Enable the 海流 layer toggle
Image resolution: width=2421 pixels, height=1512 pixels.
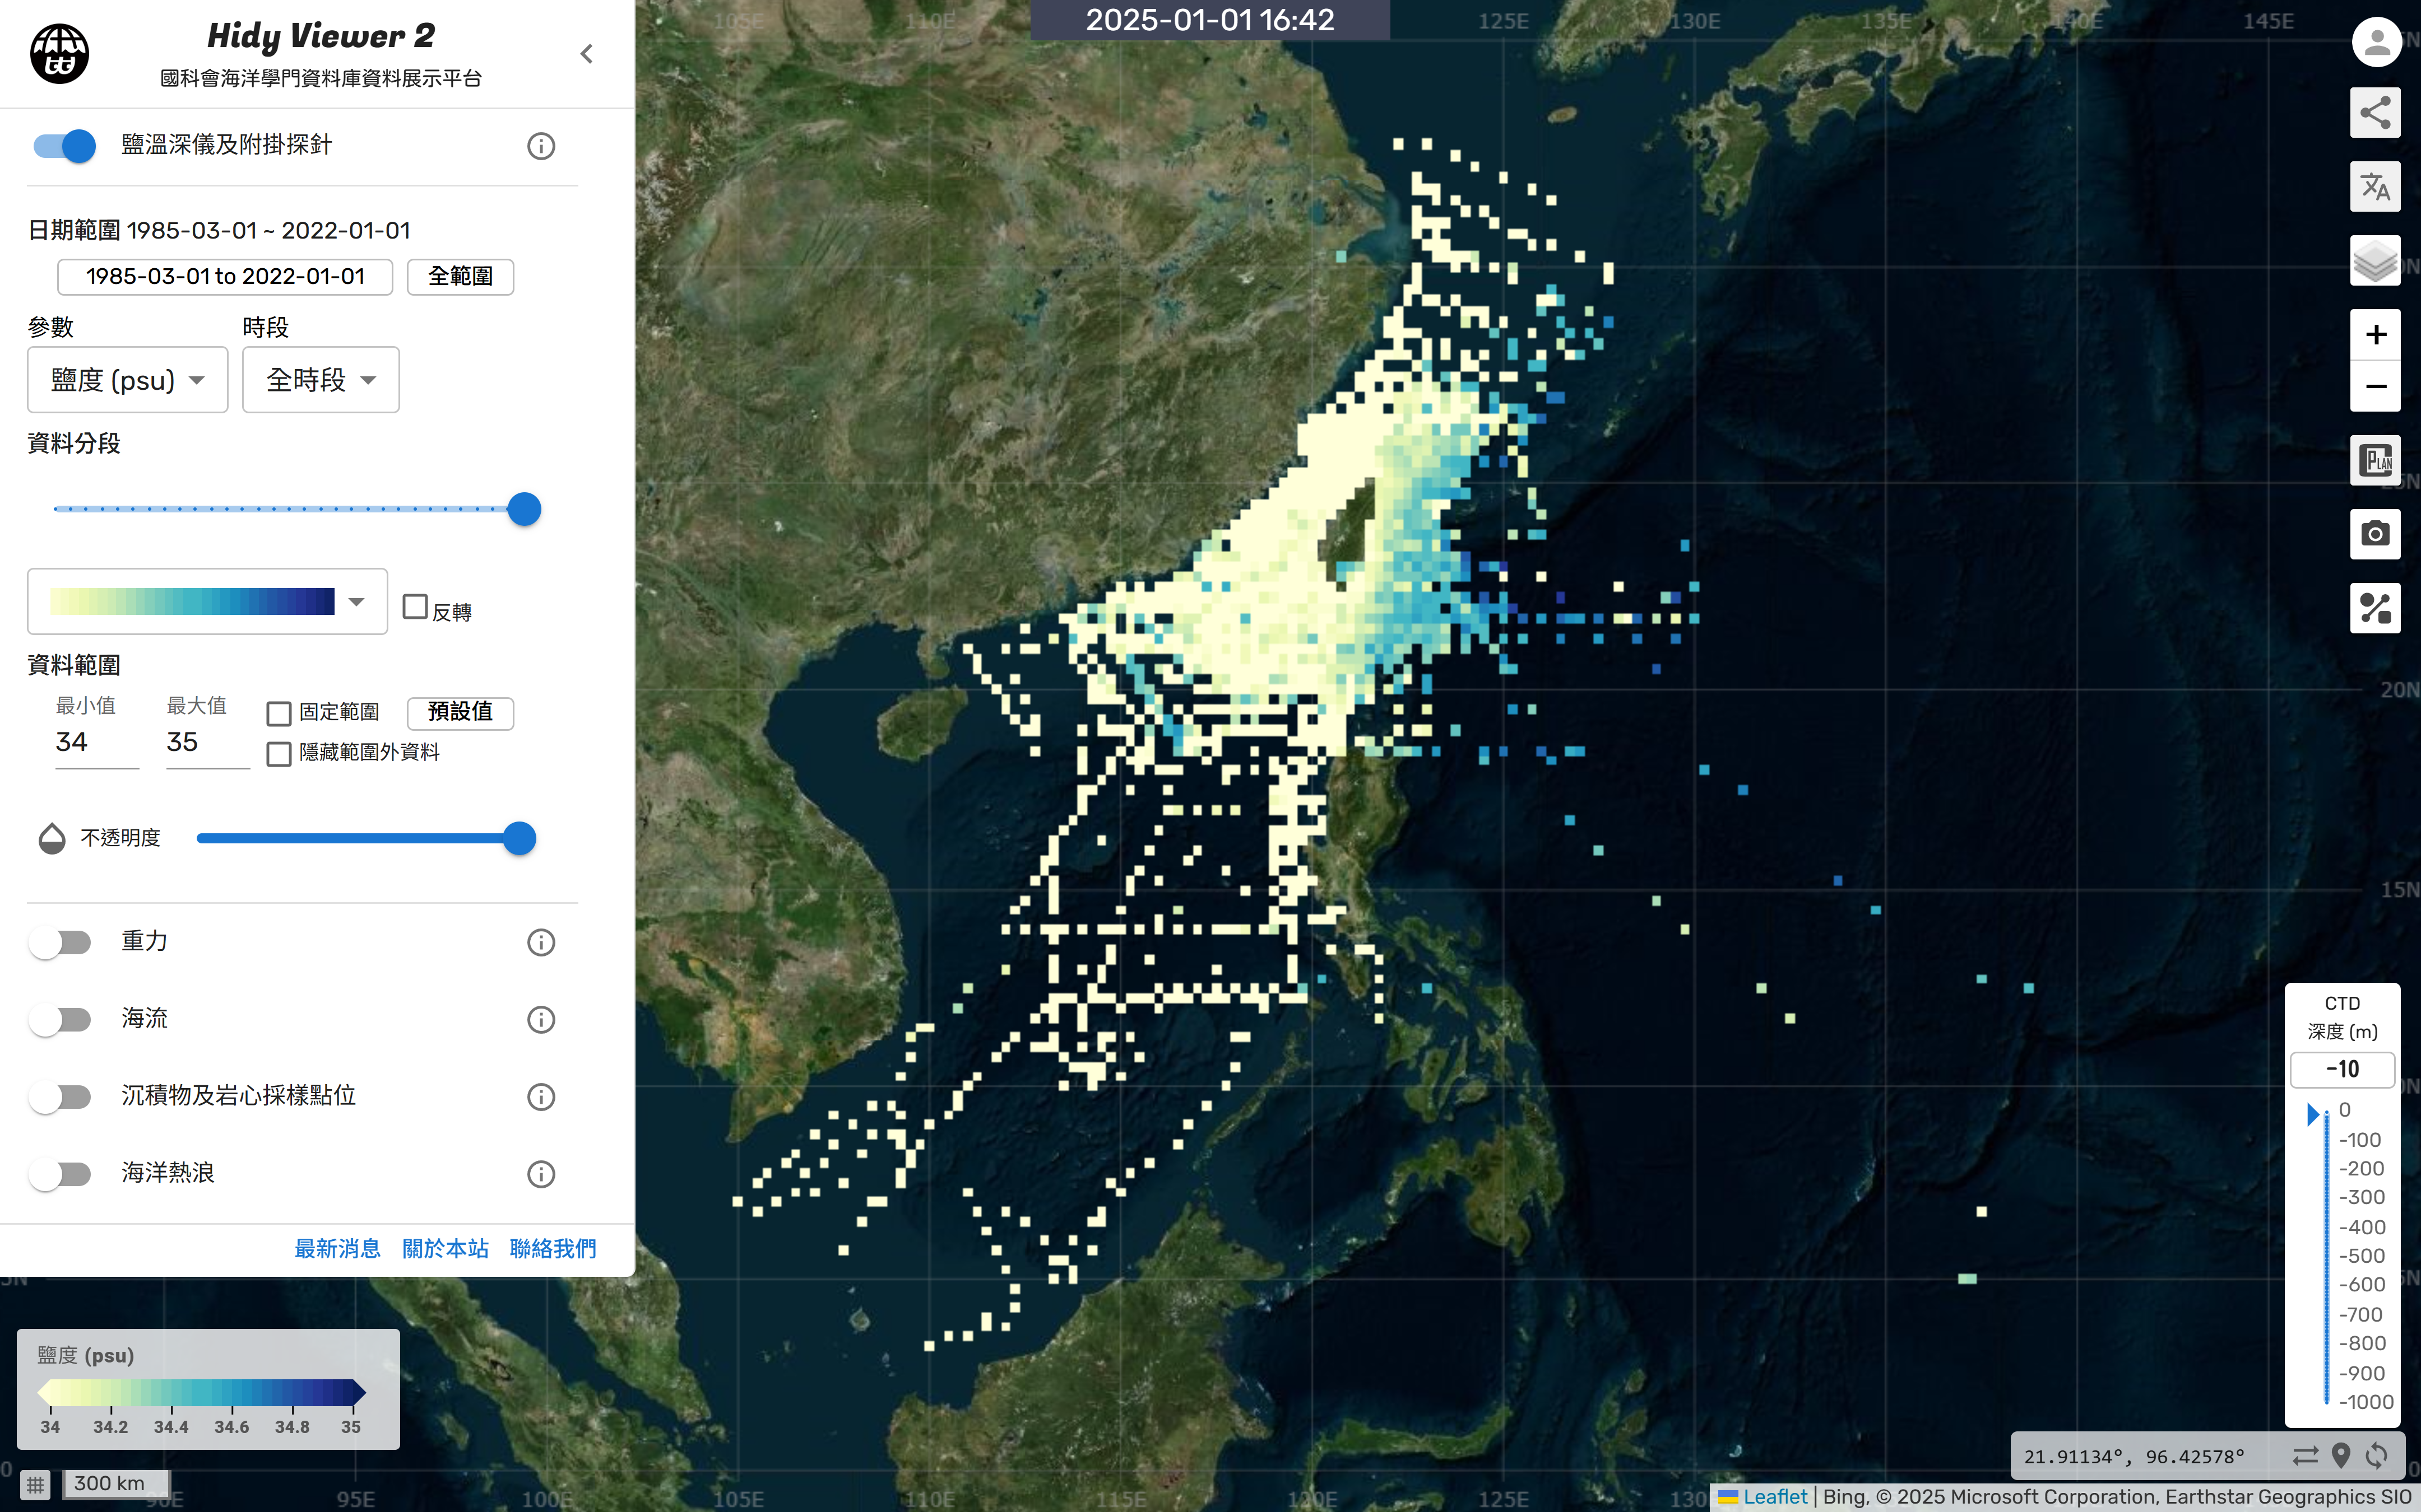pos(60,1019)
